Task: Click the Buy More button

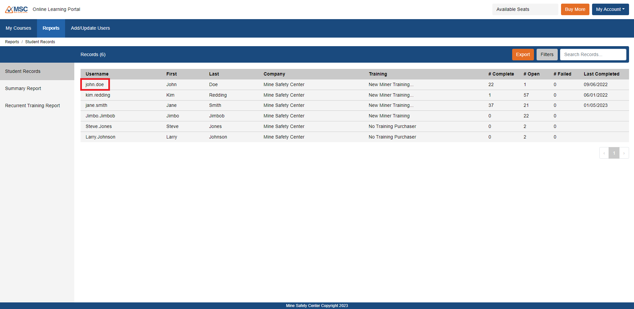Action: [x=575, y=9]
